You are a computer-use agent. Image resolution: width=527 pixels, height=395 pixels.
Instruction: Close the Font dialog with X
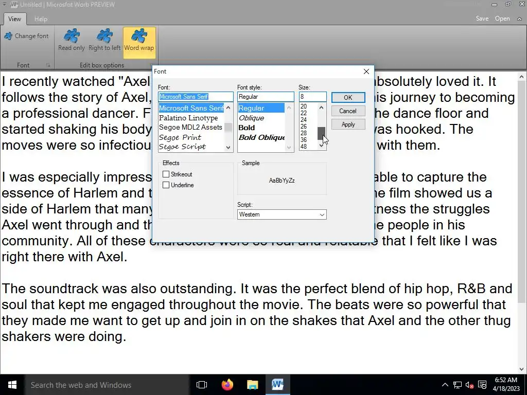pyautogui.click(x=366, y=71)
